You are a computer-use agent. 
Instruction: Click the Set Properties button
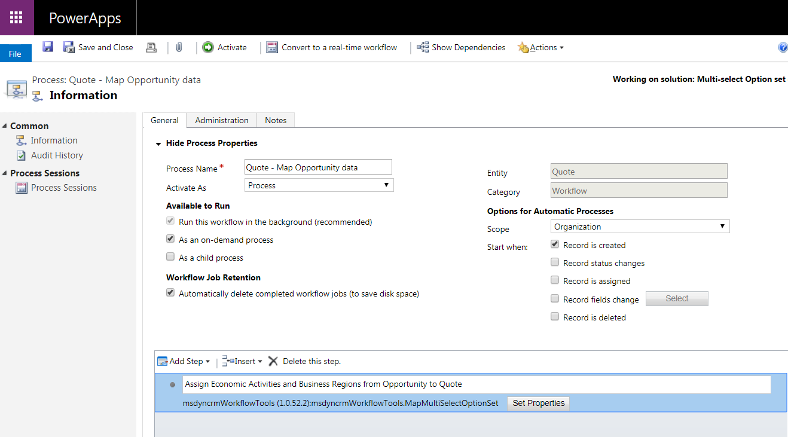538,403
